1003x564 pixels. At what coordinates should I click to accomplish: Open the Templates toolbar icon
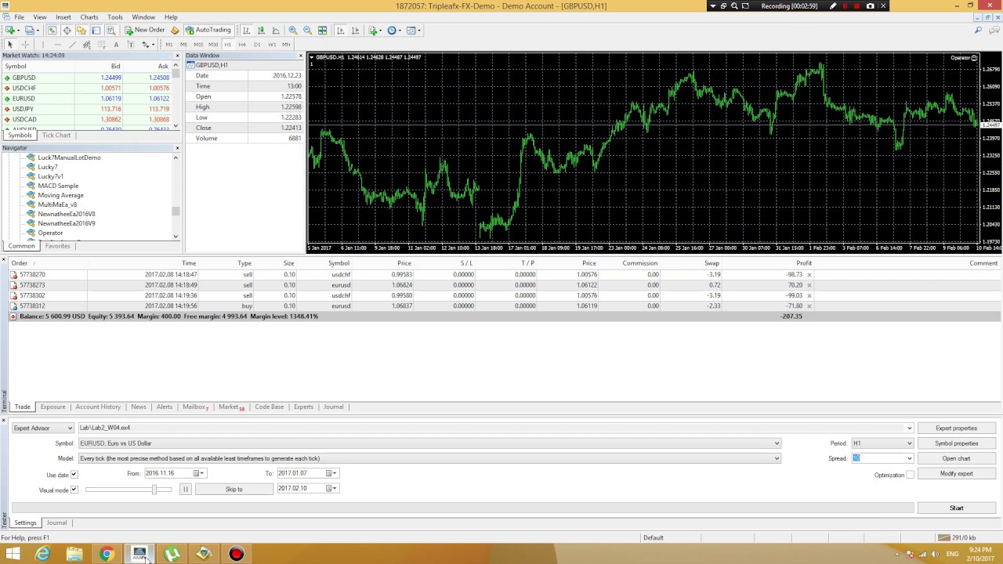tap(411, 31)
